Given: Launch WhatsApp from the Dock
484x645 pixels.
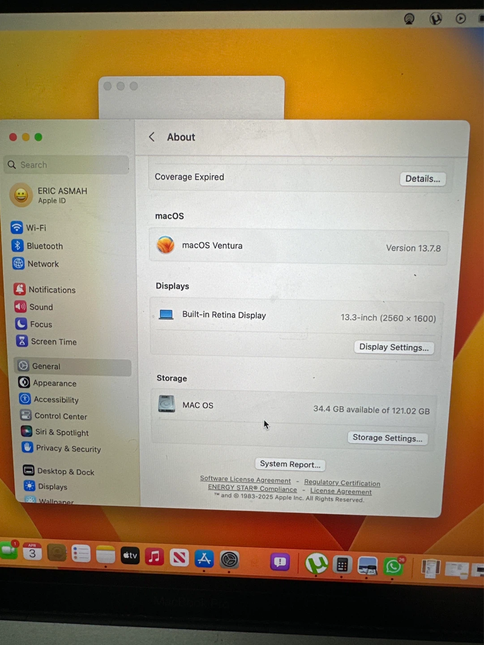Looking at the screenshot, I should click(393, 566).
